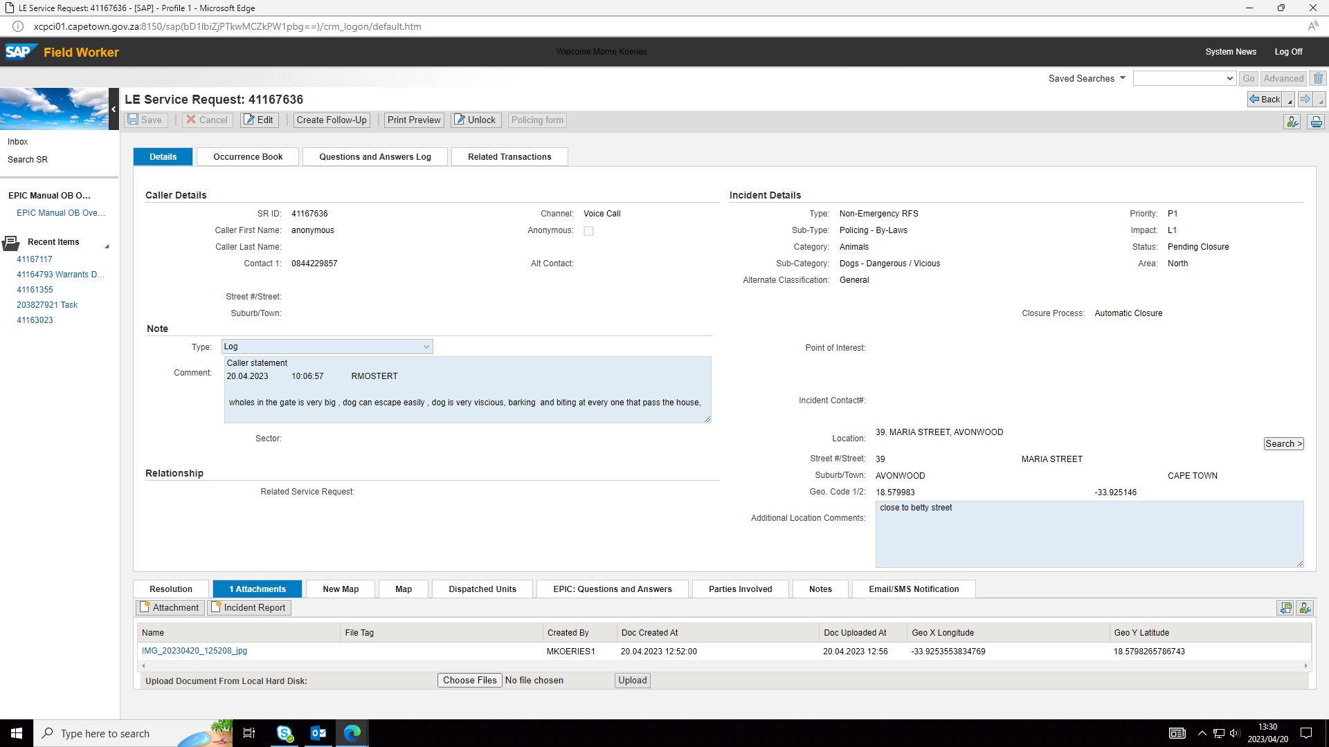1329x747 pixels.
Task: Open the Map tab
Action: (404, 589)
